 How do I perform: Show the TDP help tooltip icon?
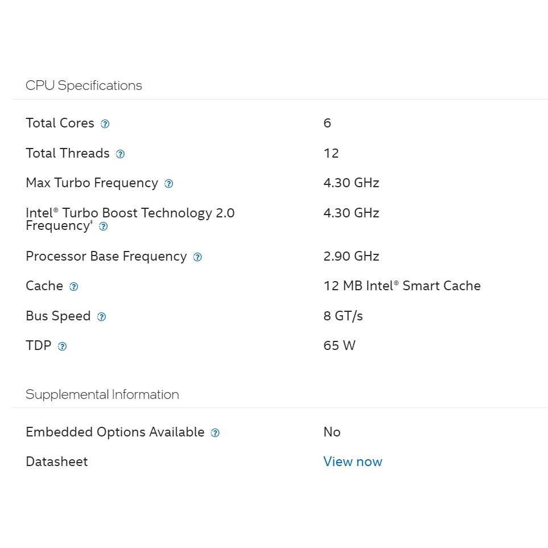pos(62,347)
